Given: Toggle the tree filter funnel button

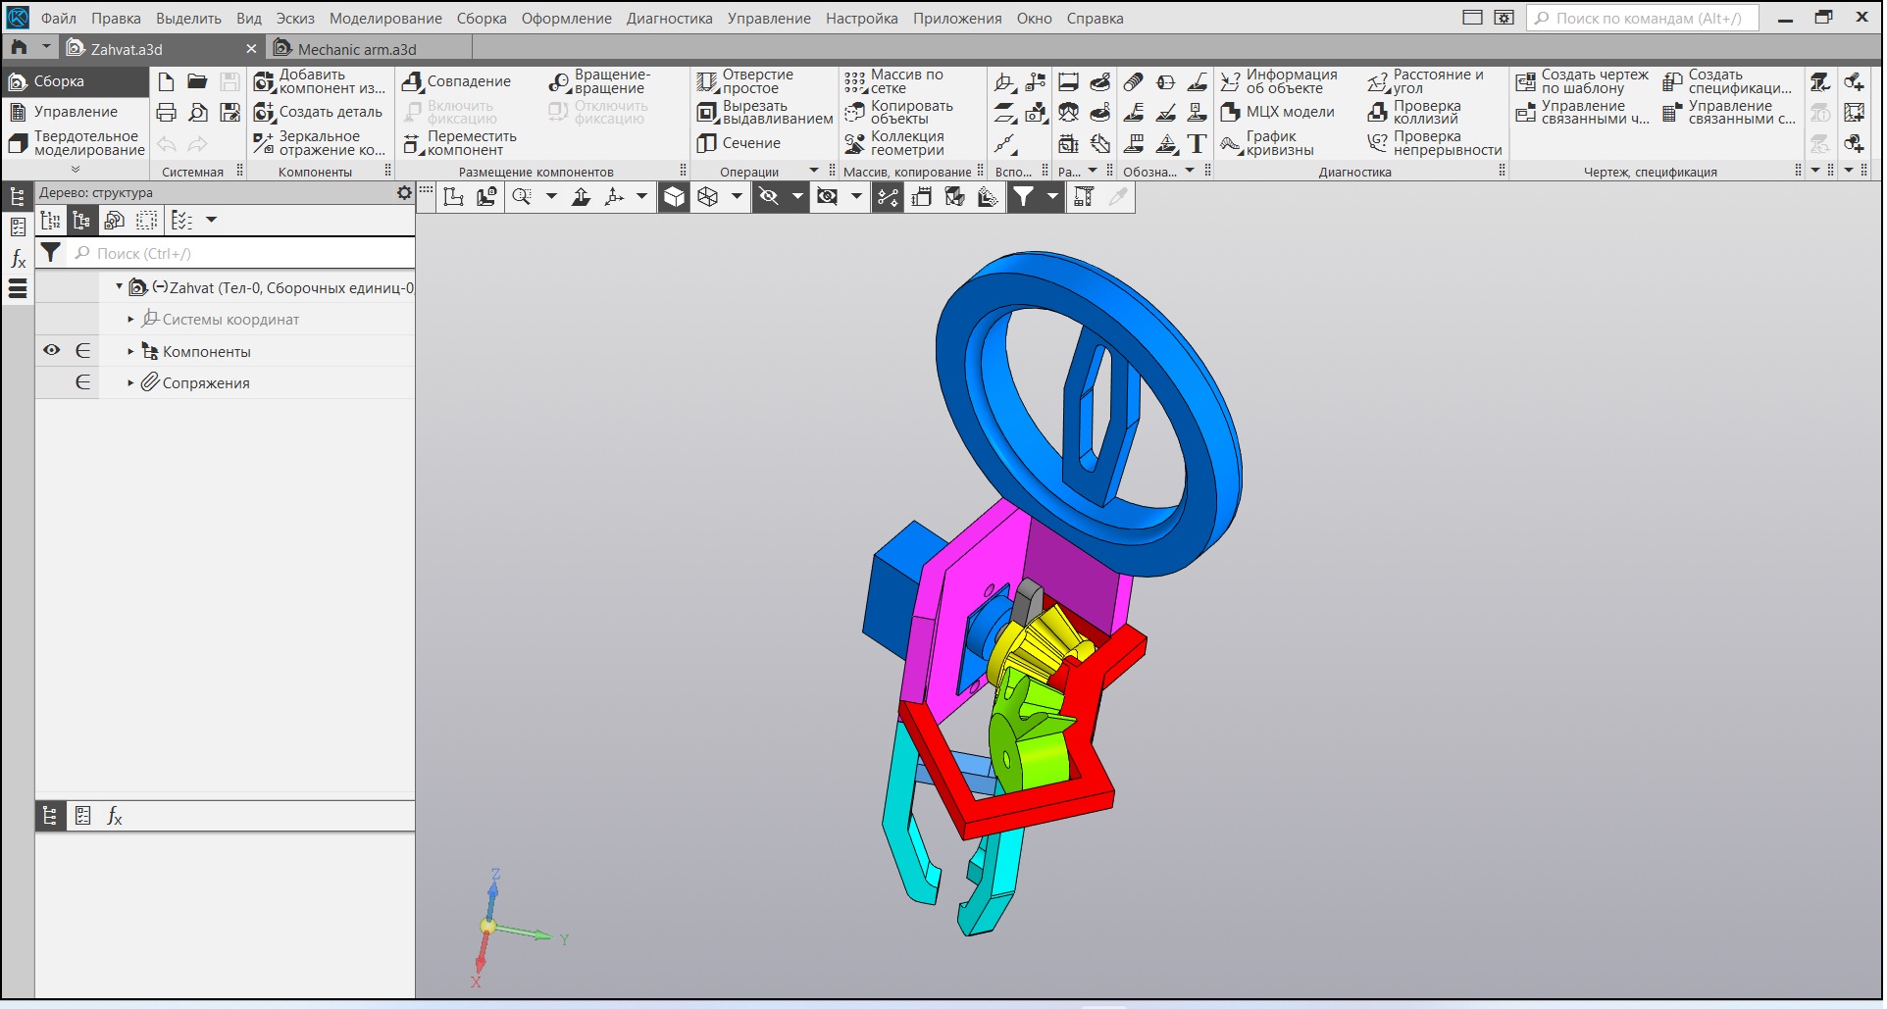Looking at the screenshot, I should (x=50, y=253).
